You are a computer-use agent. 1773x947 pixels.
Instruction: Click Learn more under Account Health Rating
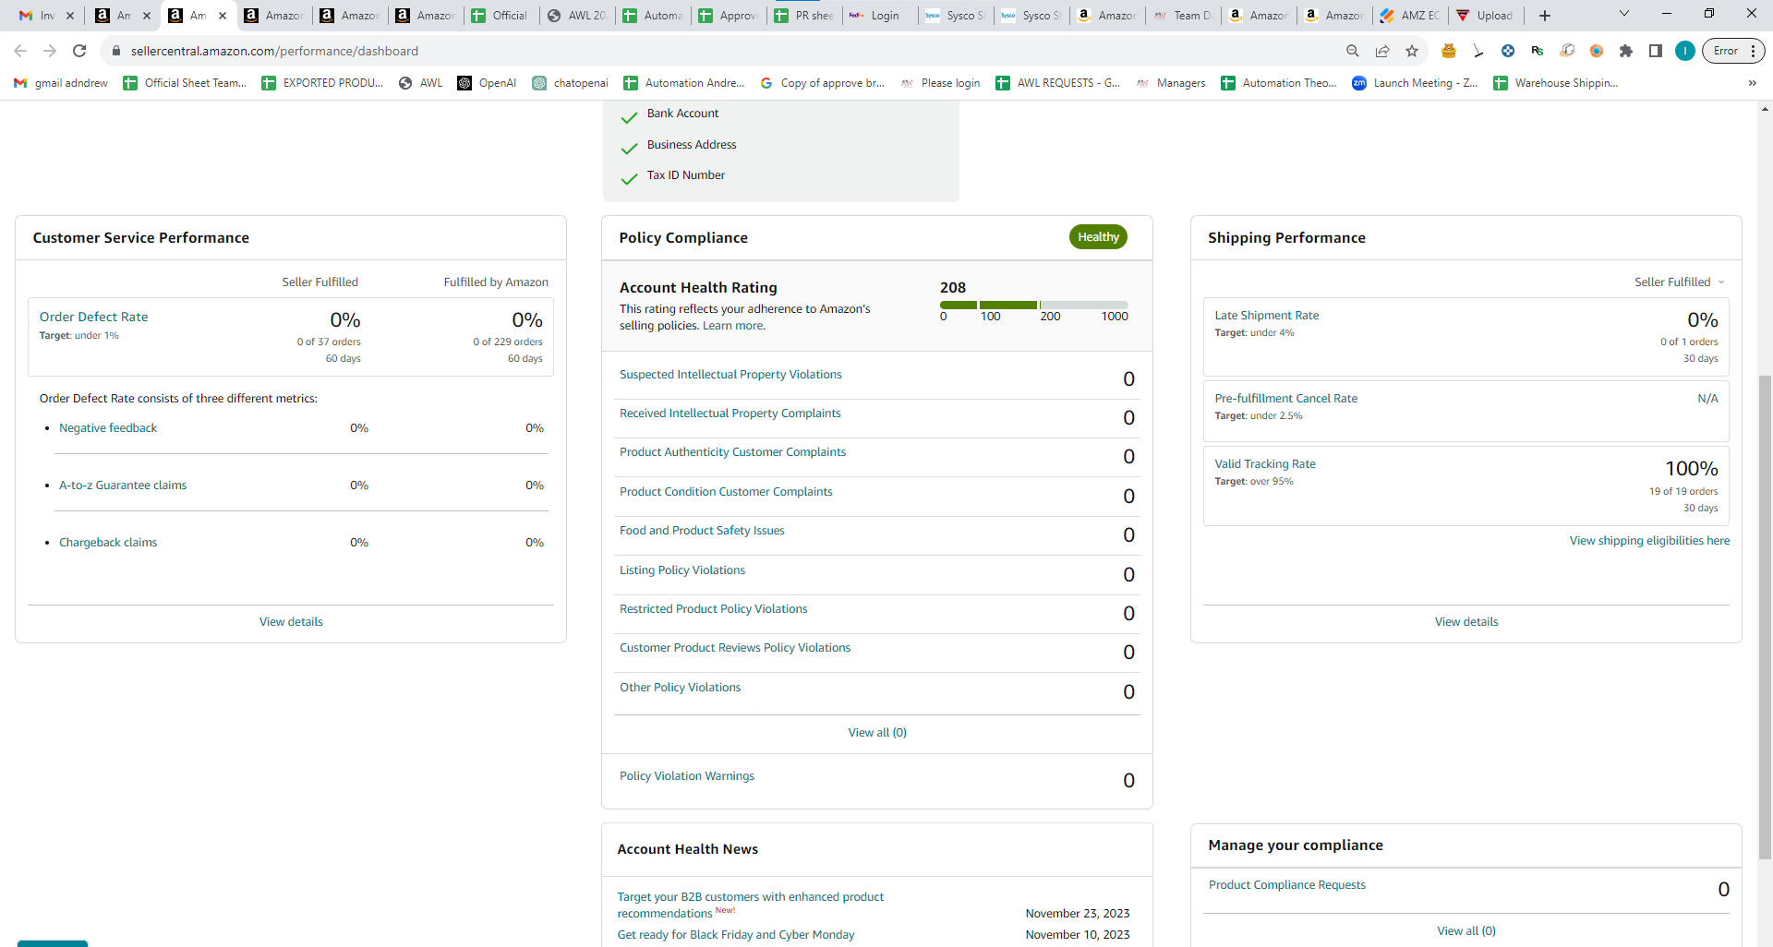pyautogui.click(x=733, y=326)
